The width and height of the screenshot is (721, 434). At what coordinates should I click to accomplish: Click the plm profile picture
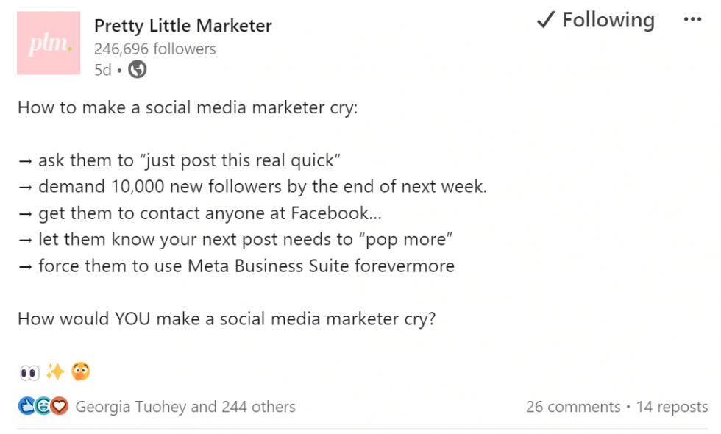point(49,43)
